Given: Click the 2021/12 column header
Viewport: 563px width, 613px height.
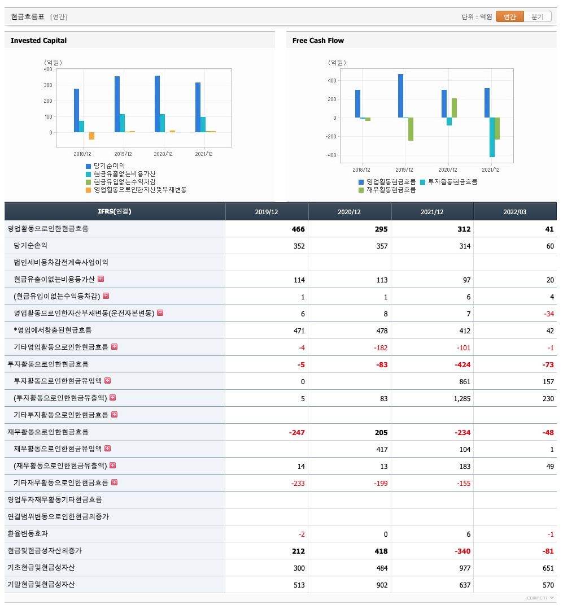Looking at the screenshot, I should point(432,211).
